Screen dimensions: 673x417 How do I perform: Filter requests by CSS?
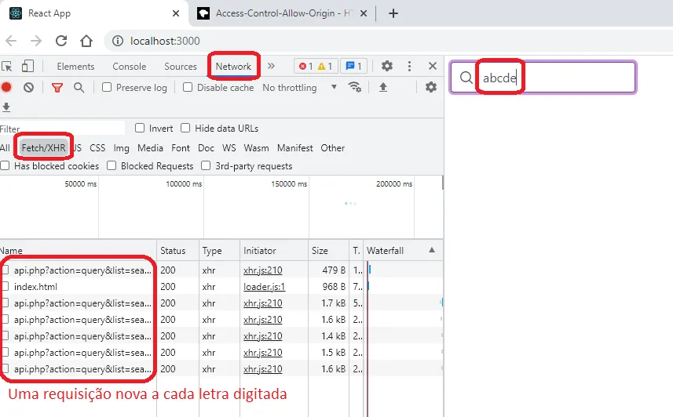click(x=97, y=148)
